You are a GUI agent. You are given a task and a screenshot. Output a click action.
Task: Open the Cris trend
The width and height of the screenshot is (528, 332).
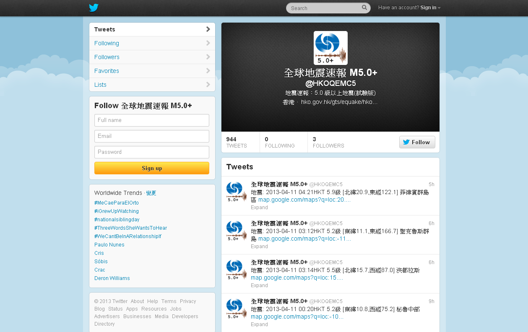[x=99, y=253]
